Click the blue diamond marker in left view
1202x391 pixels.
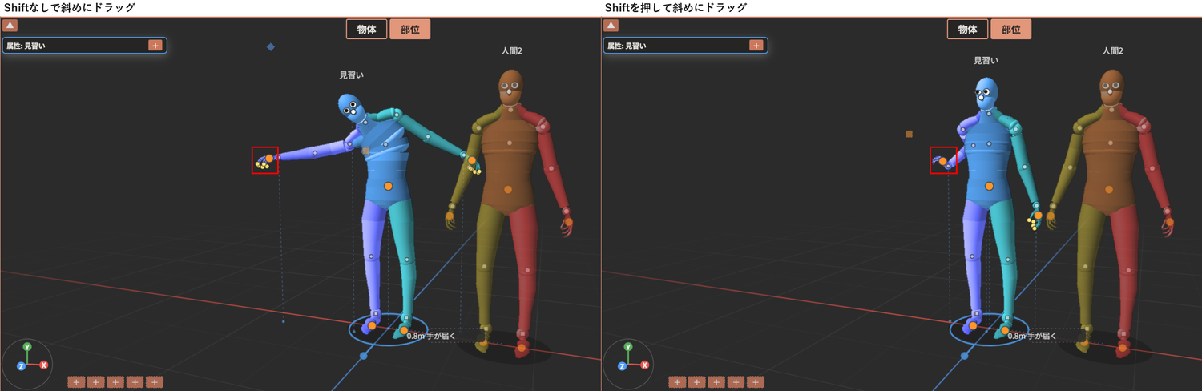(271, 47)
